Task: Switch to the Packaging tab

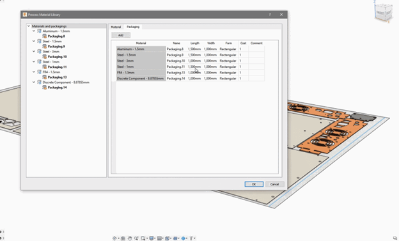Action: pos(133,27)
